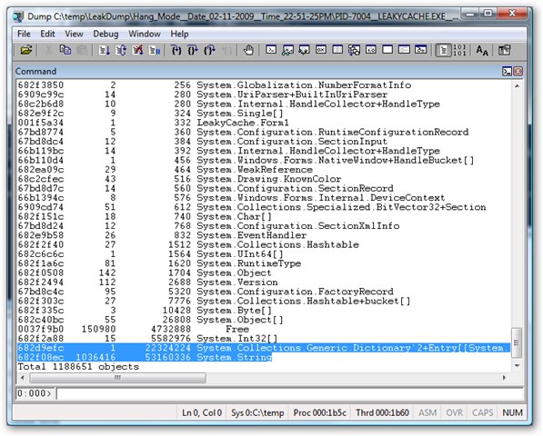543x436 pixels.
Task: Open the Watch window from toolbar
Action: pyautogui.click(x=287, y=50)
